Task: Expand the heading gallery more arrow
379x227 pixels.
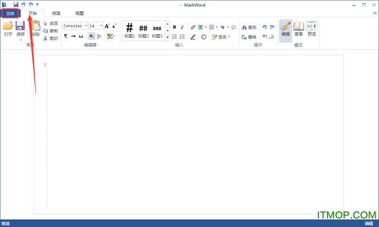Action: [x=168, y=37]
